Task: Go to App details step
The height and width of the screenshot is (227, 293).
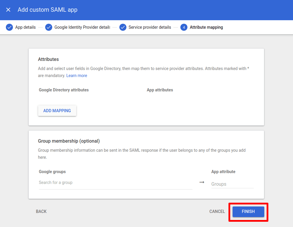Action: point(26,27)
